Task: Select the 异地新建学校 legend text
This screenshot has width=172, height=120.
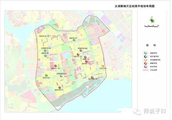Action: point(155,60)
